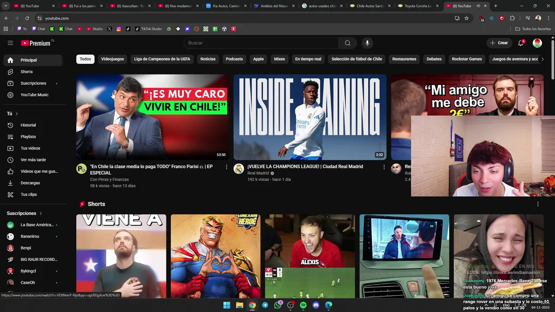Open Tus videos in the sidebar
The height and width of the screenshot is (312, 555).
click(x=33, y=148)
